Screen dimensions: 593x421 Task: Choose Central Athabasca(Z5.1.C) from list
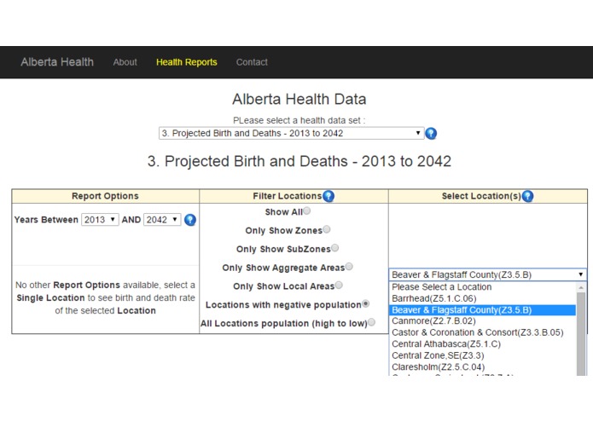[x=482, y=344]
